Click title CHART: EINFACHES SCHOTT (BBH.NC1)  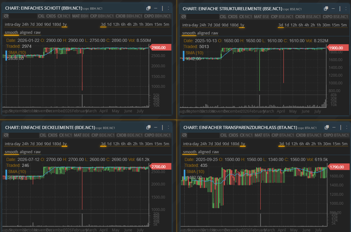tap(44, 8)
